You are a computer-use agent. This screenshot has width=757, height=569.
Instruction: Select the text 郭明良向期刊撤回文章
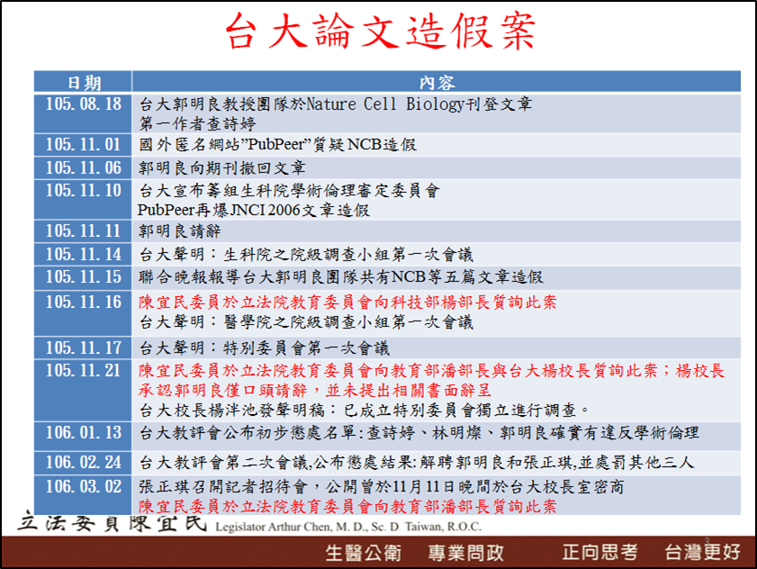(222, 167)
